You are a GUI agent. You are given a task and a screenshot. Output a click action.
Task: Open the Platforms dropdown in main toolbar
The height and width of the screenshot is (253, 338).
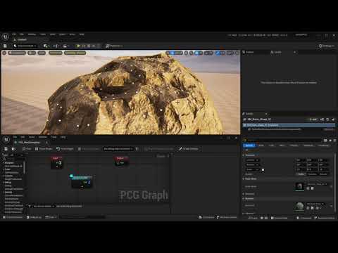114,46
